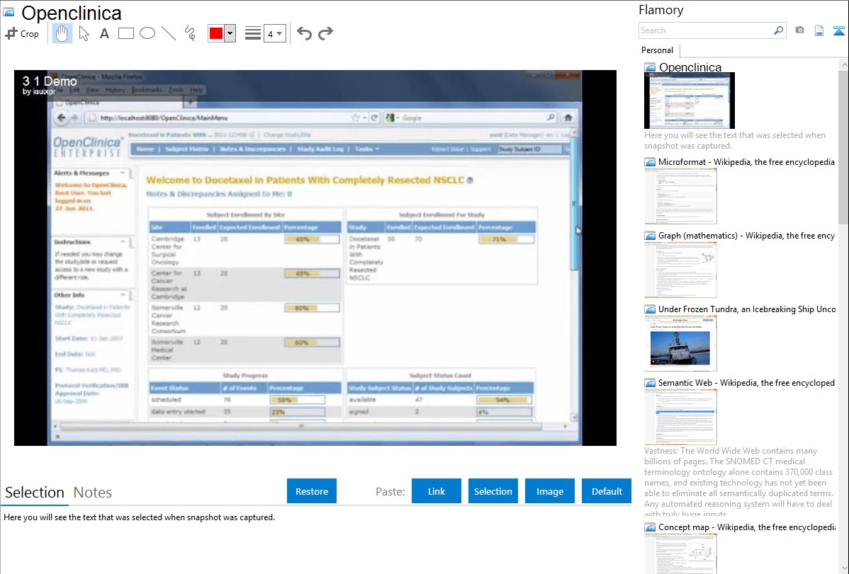849x574 pixels.
Task: Click the scroll down arrow in Flamory list
Action: [843, 568]
